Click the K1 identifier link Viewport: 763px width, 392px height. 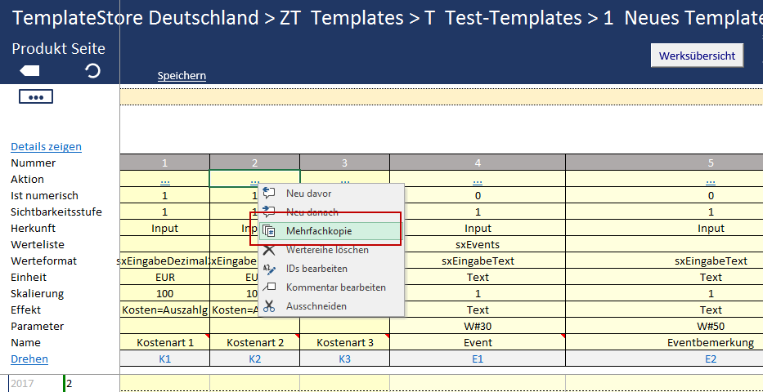[164, 359]
